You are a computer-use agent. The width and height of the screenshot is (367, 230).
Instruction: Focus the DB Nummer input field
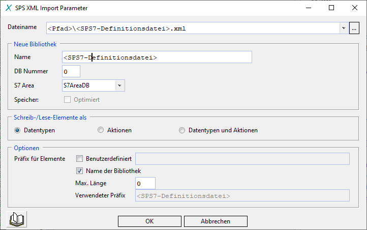(71, 72)
